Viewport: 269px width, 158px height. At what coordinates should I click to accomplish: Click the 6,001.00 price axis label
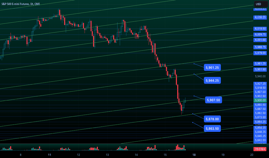(x=260, y=40)
